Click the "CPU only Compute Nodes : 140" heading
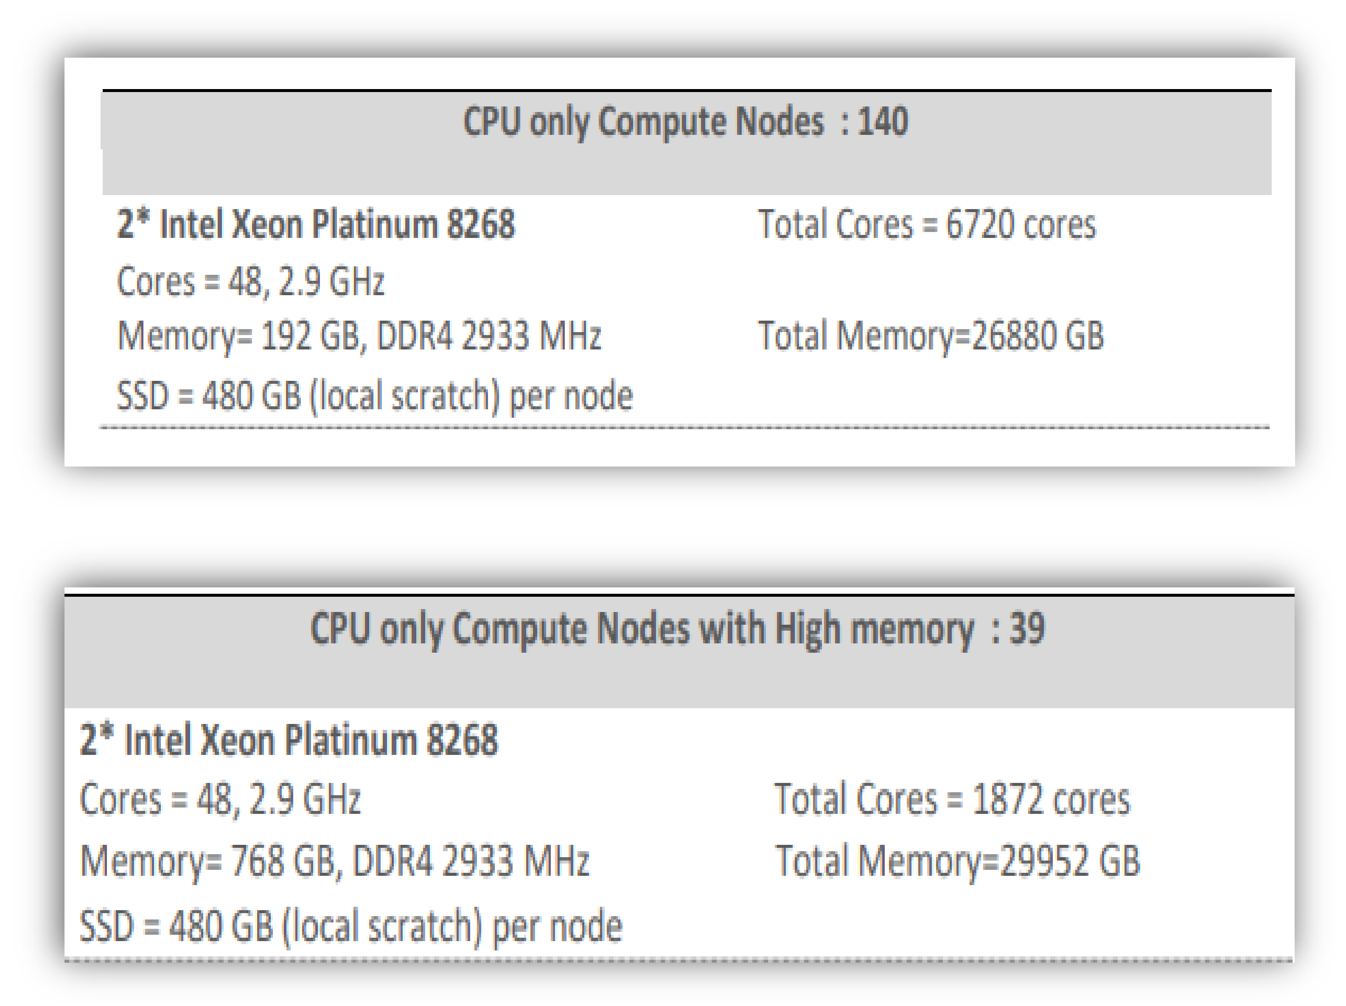This screenshot has width=1346, height=1006. [x=685, y=122]
